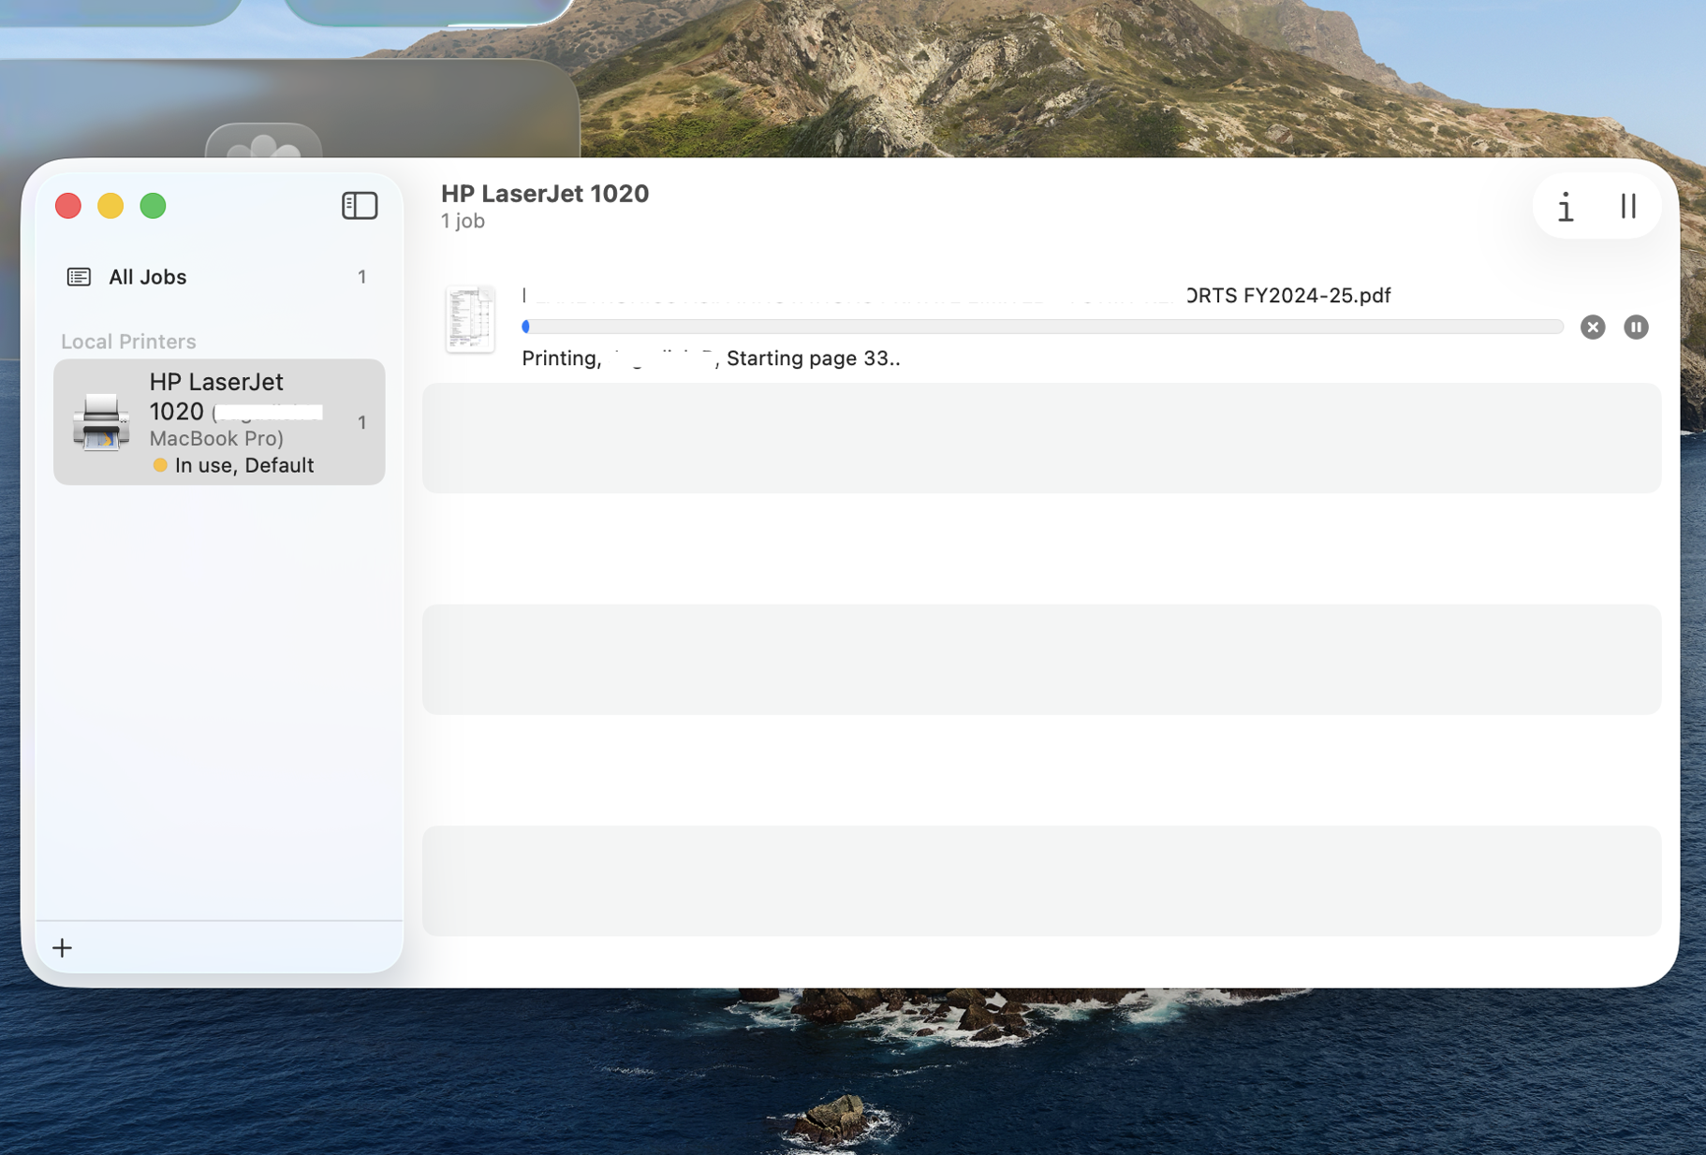Click the HP LaserJet printer icon
This screenshot has height=1155, width=1706.
101,422
